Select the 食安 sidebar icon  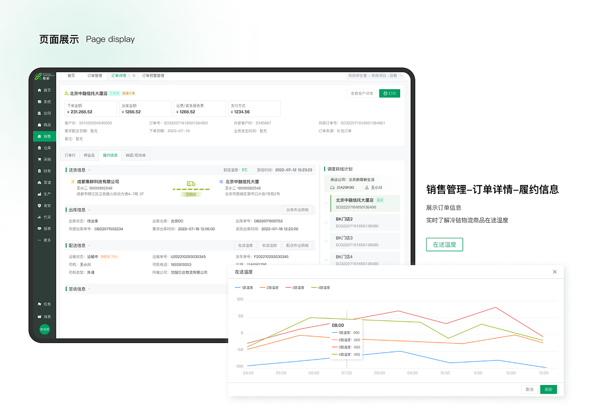click(x=45, y=205)
